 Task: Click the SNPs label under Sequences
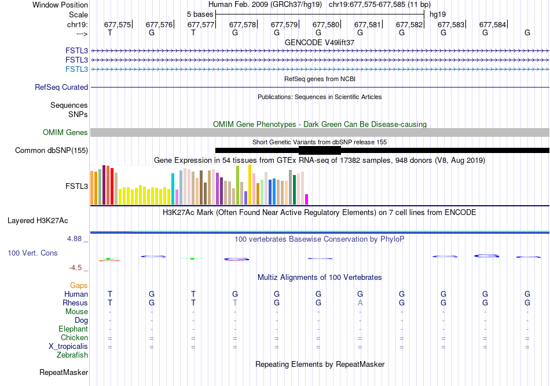tap(78, 114)
